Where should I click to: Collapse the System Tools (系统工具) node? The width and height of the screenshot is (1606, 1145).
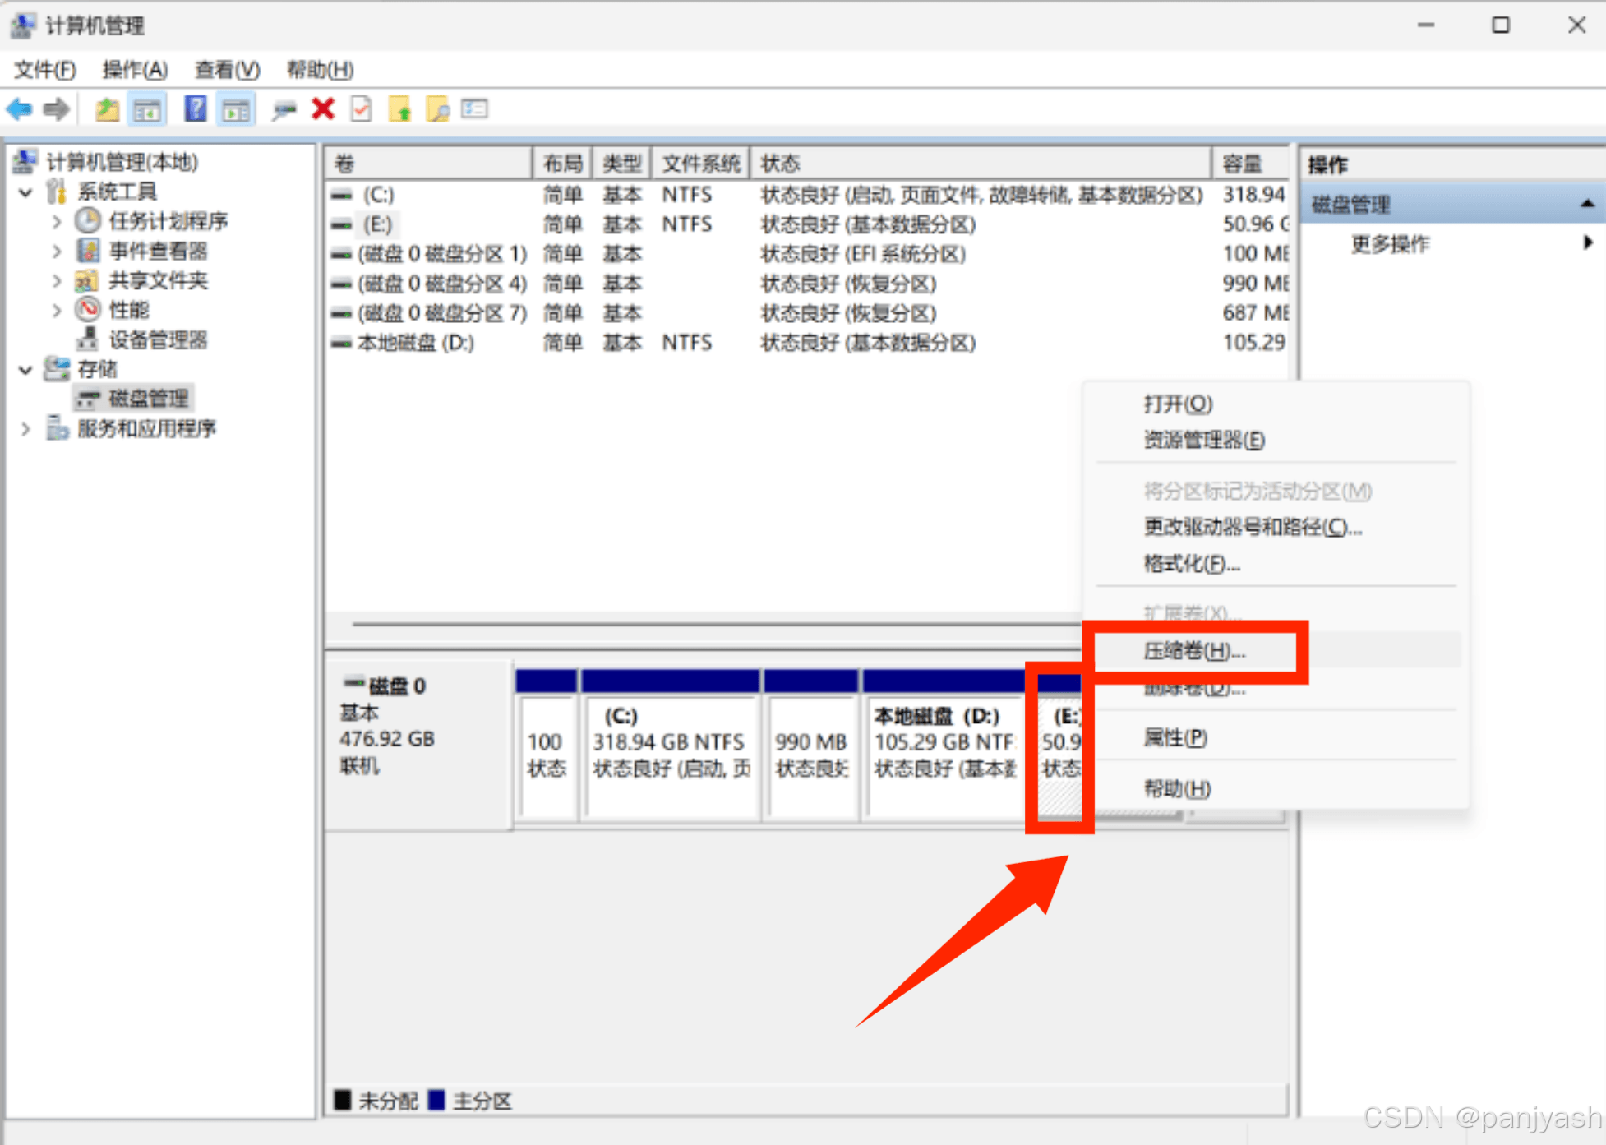[x=25, y=192]
